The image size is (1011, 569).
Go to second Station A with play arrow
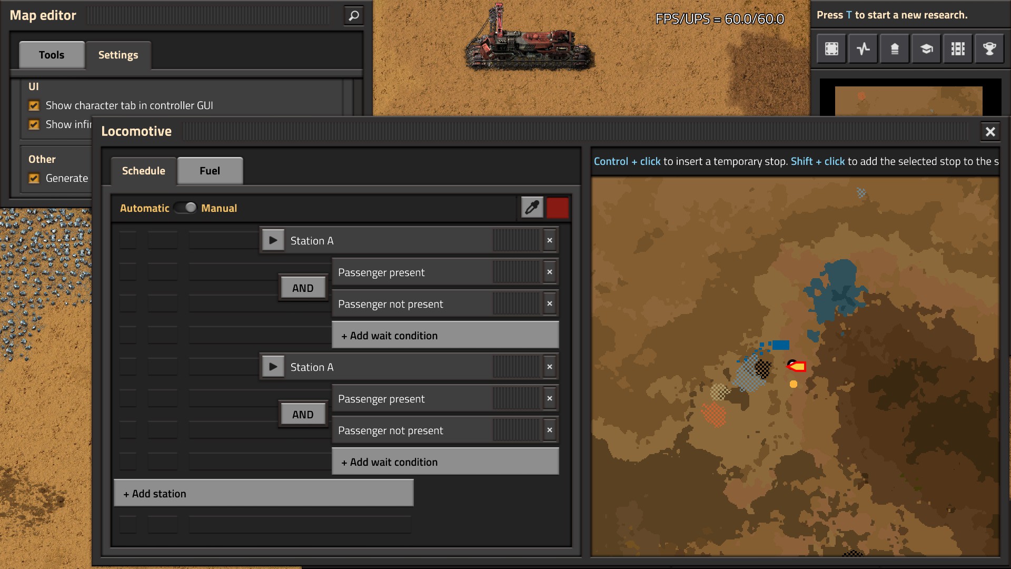click(273, 367)
